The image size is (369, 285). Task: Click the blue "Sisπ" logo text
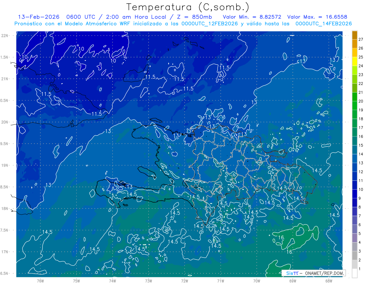[292, 273]
